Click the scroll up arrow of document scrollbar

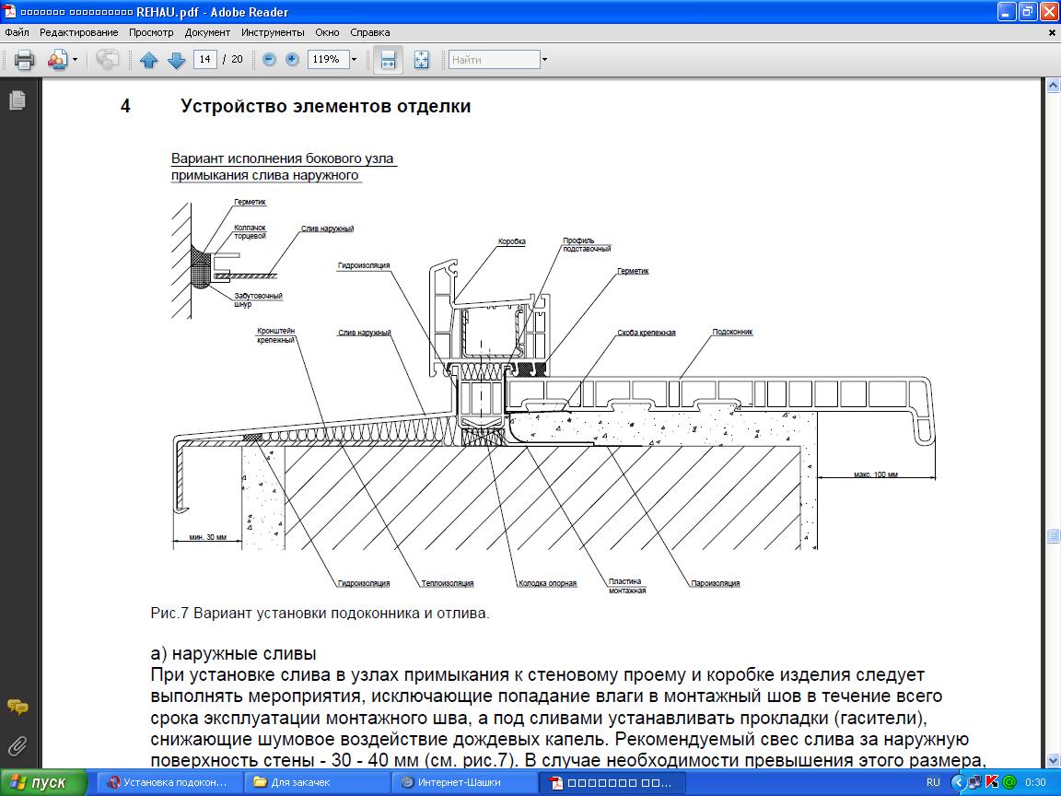(1053, 86)
